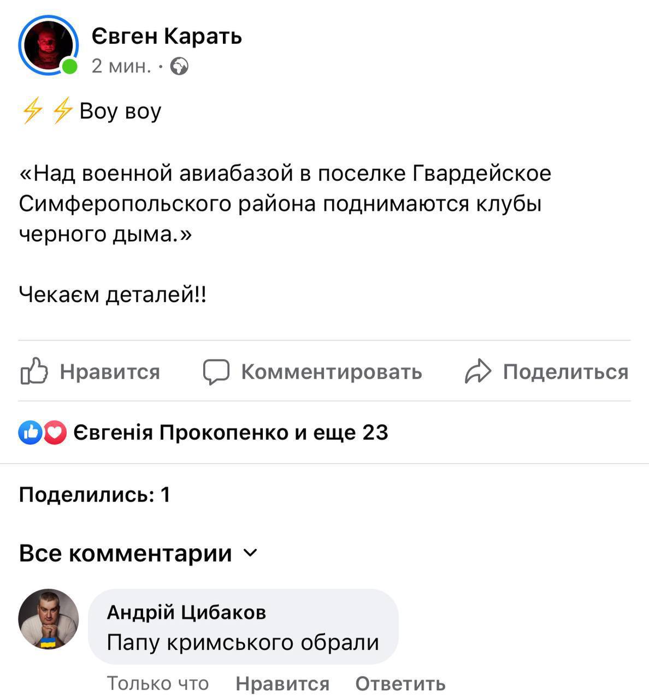Click the "Поделиться" text label

click(565, 372)
